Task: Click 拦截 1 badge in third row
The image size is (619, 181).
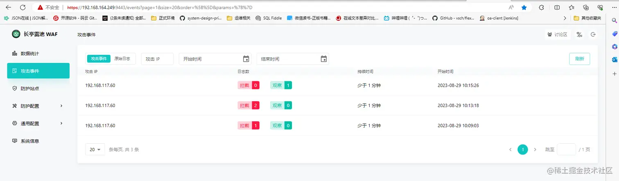Action: [249, 125]
